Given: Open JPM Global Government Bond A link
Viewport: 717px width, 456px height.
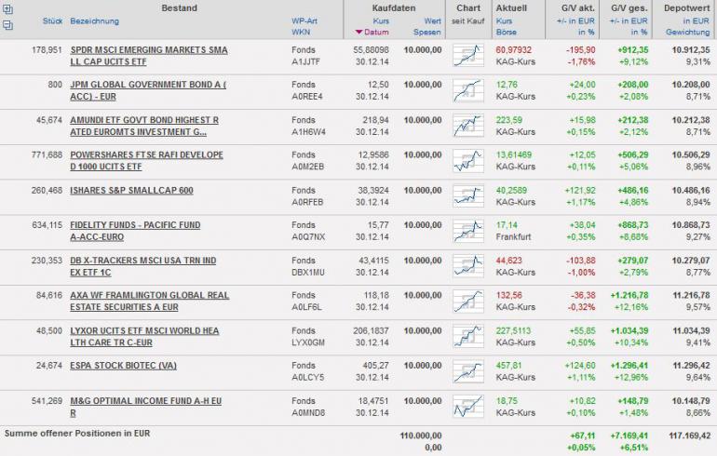Looking at the screenshot, I should point(148,90).
